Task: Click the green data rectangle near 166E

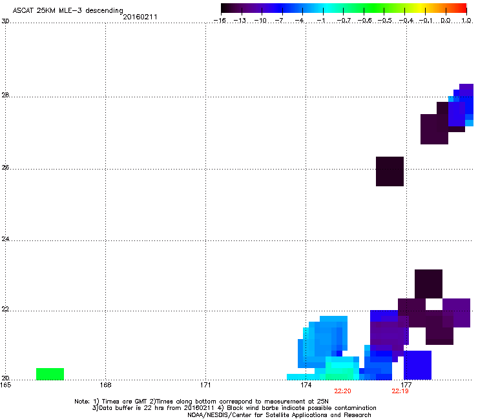Action: coord(50,374)
